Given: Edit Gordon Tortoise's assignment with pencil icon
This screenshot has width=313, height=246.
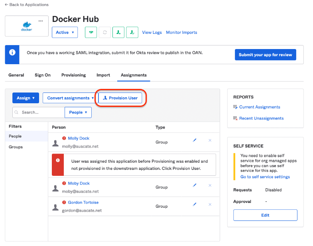Looking at the screenshot, I should 195,204.
